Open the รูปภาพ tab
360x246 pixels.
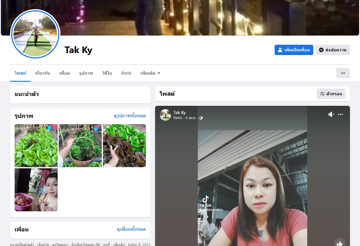(86, 73)
